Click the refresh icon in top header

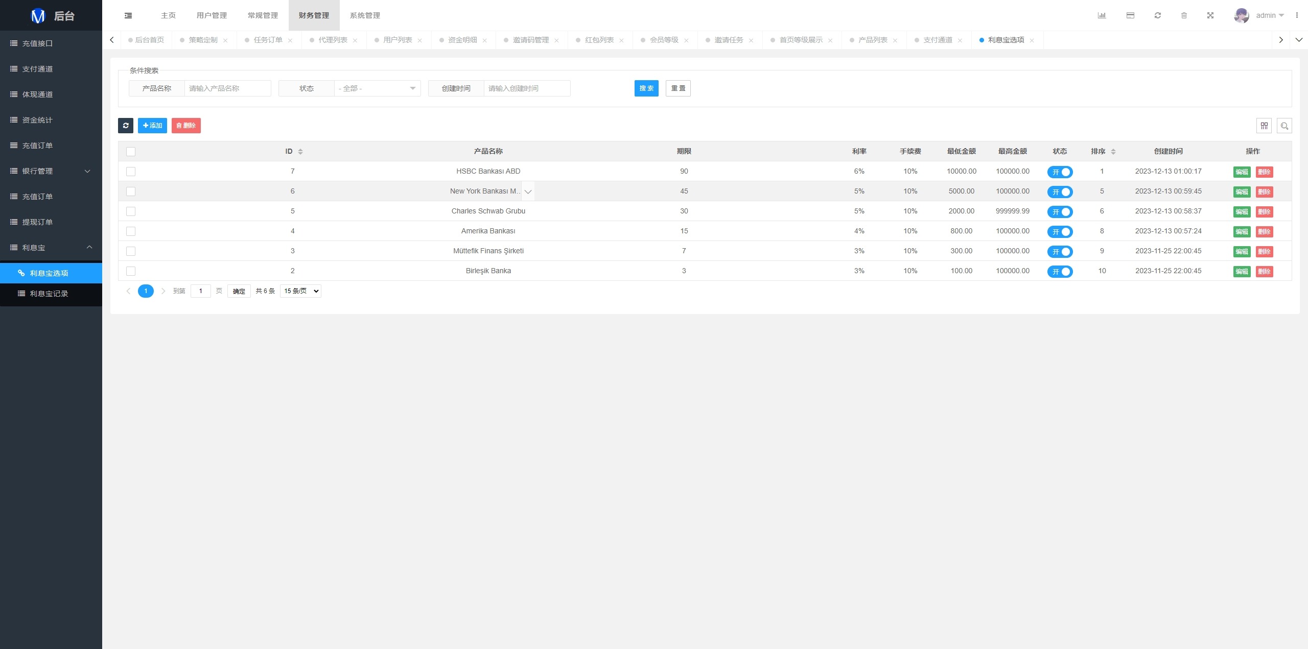[1158, 15]
